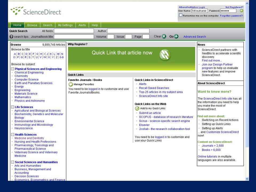The height and width of the screenshot is (192, 256).
Task: Collapse the Life Sciences section
Action: coord(13,107)
